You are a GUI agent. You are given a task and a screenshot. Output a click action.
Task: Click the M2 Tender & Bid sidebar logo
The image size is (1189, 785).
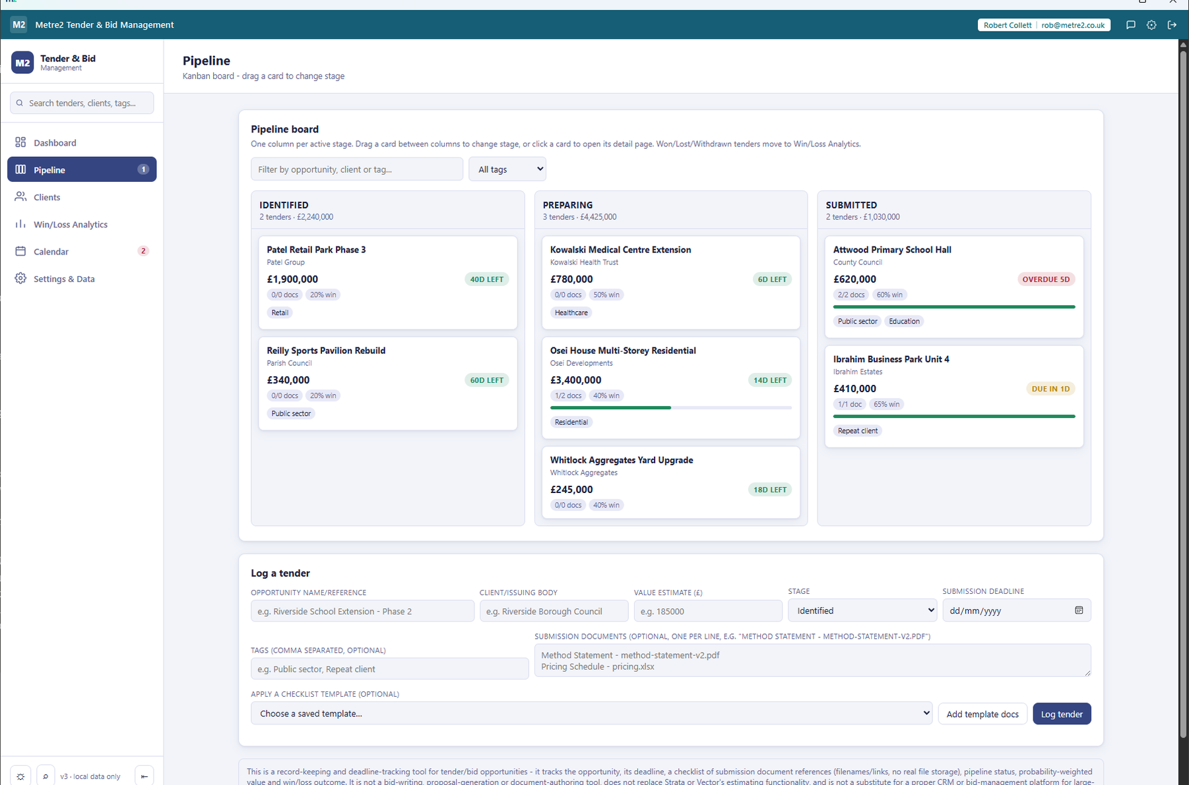(22, 63)
